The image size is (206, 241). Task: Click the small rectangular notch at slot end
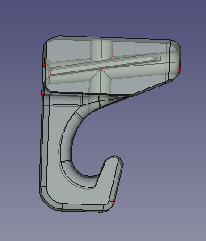pyautogui.click(x=158, y=57)
